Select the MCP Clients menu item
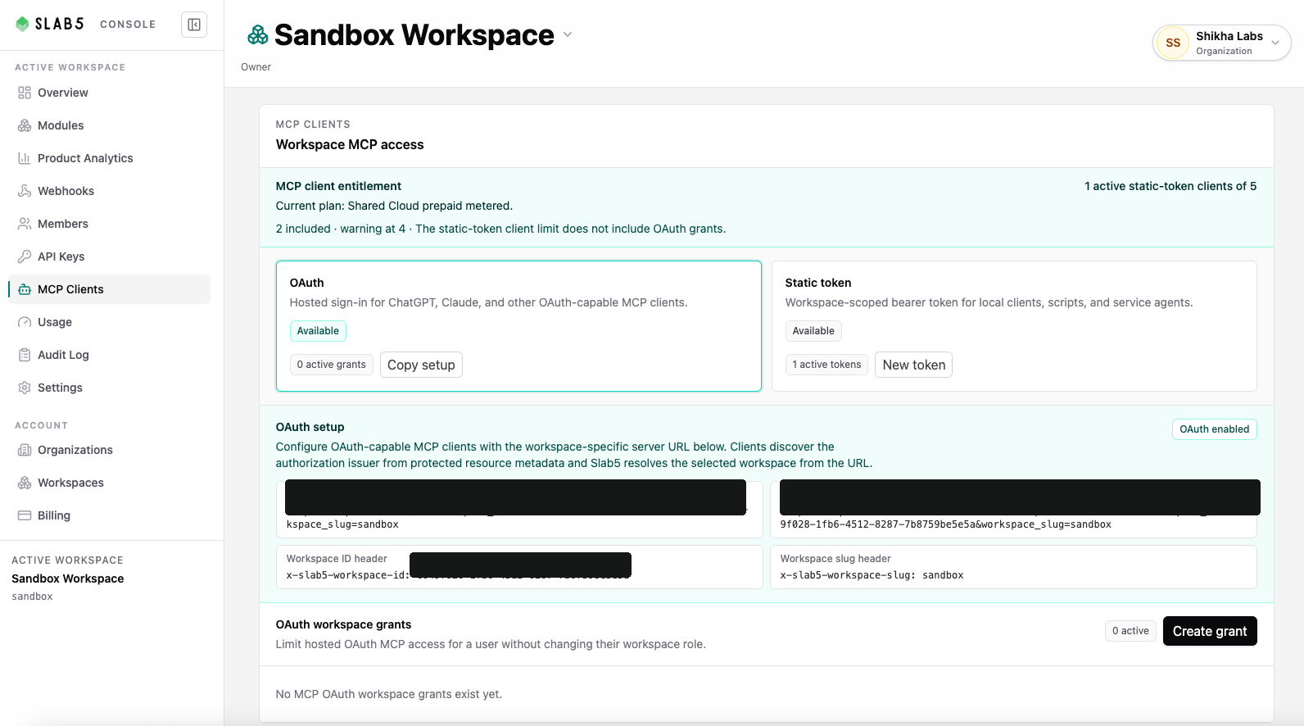The image size is (1304, 726). 110,289
